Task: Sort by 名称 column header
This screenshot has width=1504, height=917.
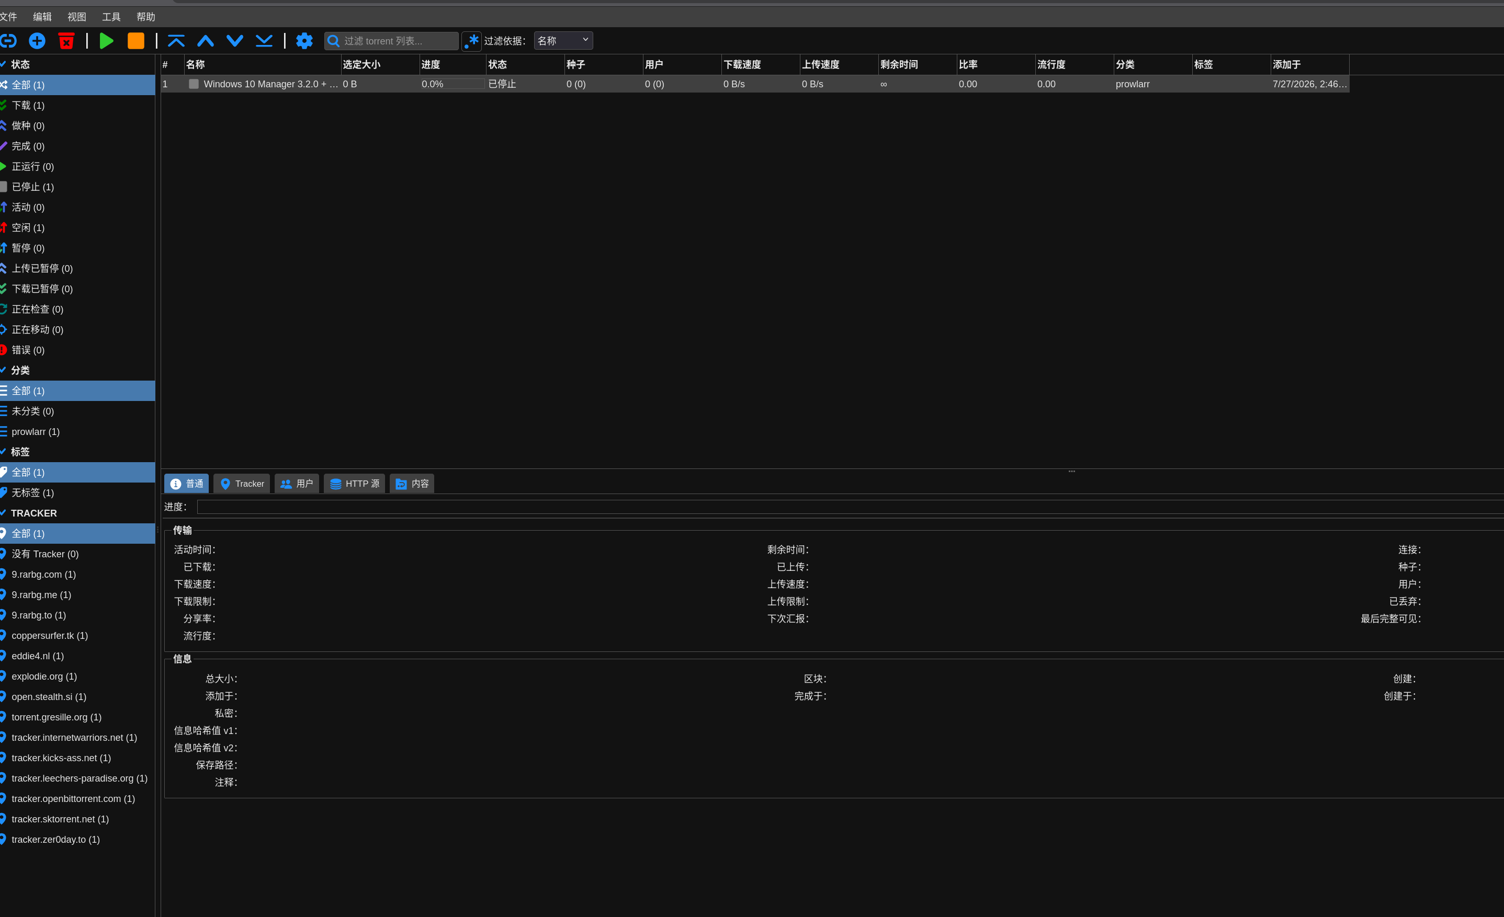Action: point(263,65)
